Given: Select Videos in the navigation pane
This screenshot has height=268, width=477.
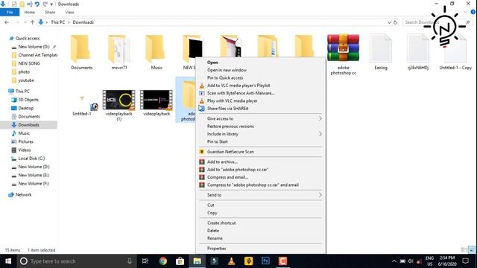Looking at the screenshot, I should [25, 150].
